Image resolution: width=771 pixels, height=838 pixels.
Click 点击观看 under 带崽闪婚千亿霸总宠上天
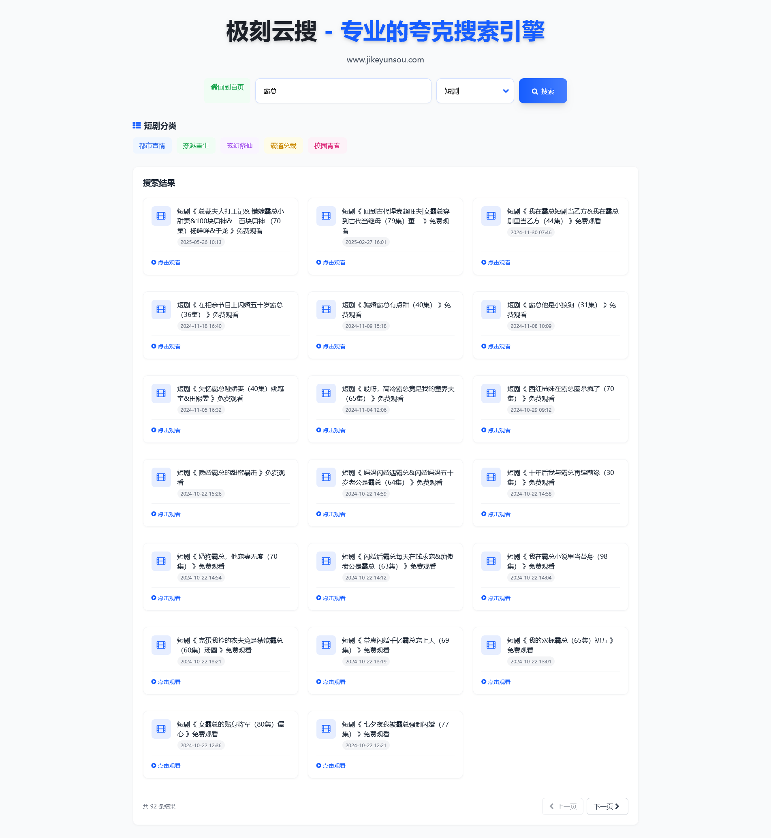[331, 682]
